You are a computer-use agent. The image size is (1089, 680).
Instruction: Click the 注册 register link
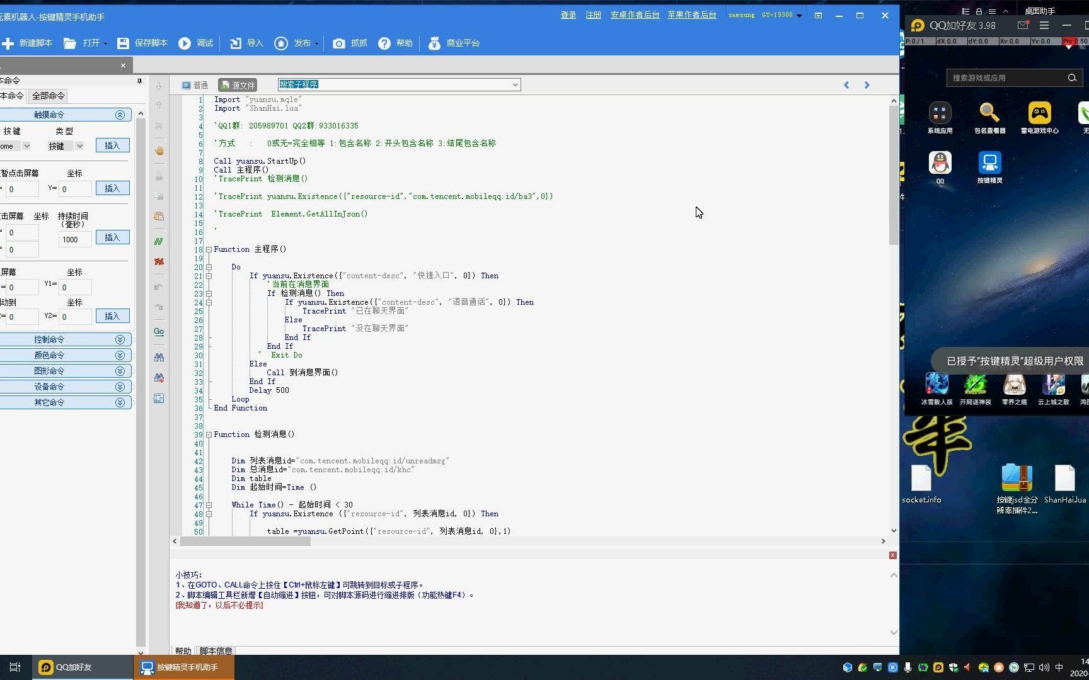(x=594, y=15)
